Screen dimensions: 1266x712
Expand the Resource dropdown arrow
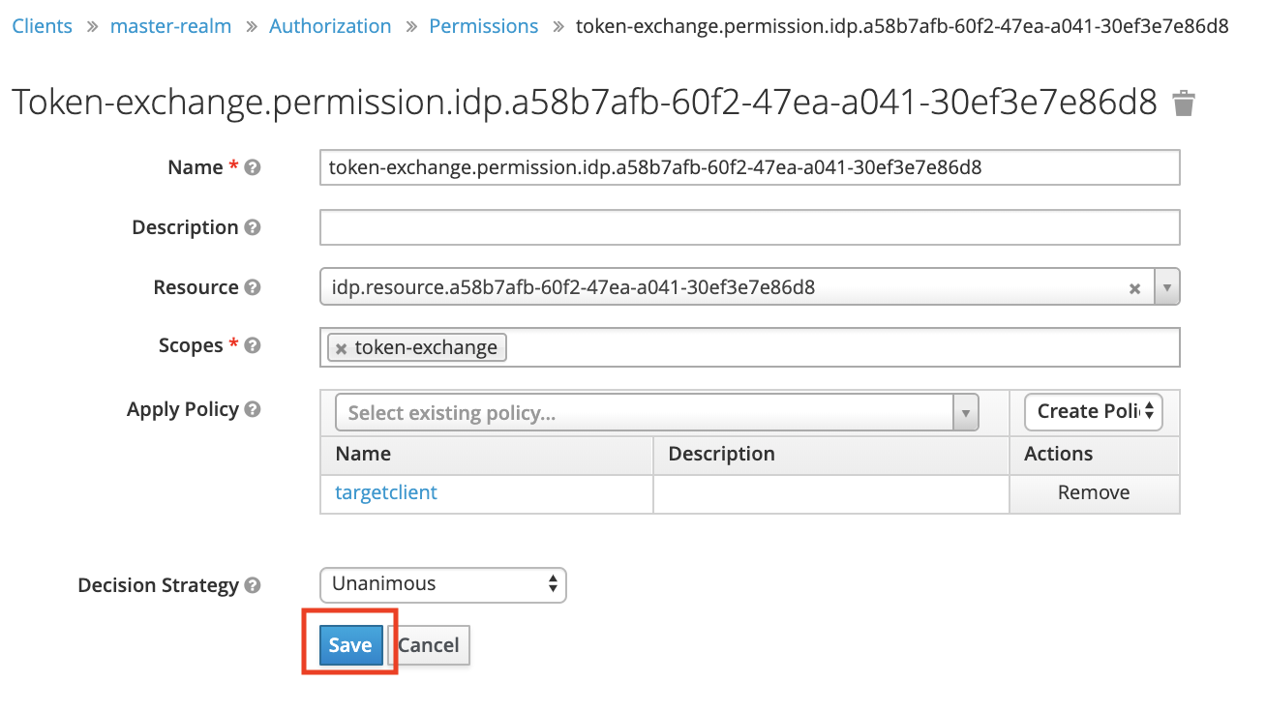coord(1167,287)
